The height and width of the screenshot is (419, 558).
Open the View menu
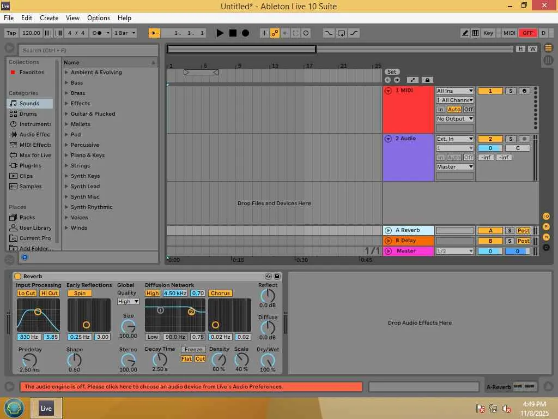click(x=72, y=18)
